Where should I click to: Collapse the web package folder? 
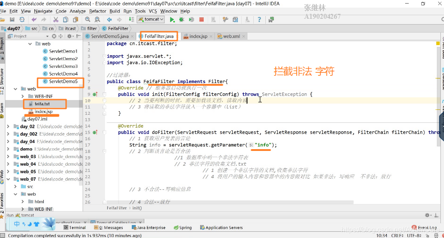coord(30,44)
